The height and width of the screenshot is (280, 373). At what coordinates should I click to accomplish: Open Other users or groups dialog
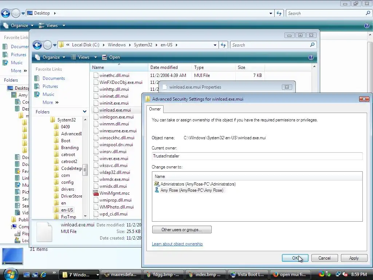pyautogui.click(x=182, y=230)
